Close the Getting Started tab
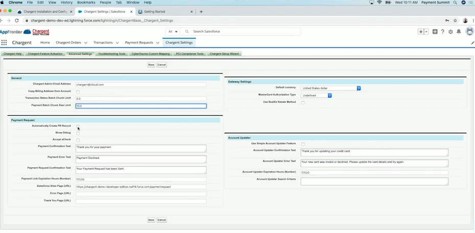475x233 pixels. coord(192,12)
